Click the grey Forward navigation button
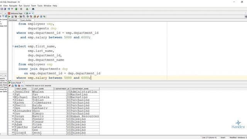Screen dimensions: 247x139 point(21,9)
